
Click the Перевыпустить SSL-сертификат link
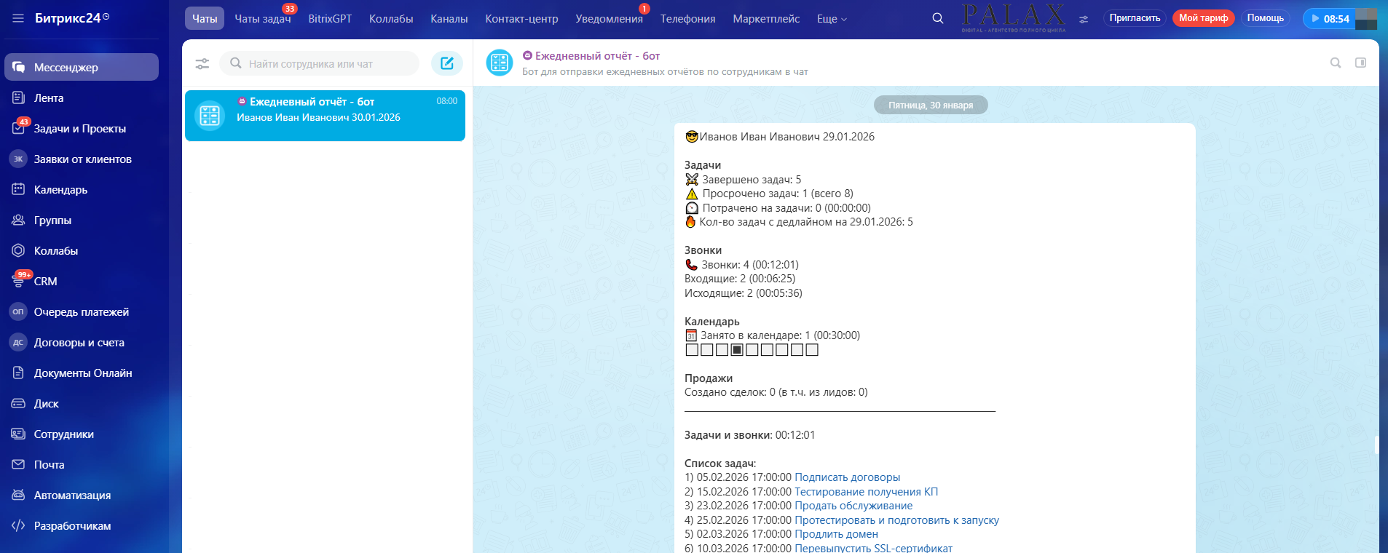(873, 549)
